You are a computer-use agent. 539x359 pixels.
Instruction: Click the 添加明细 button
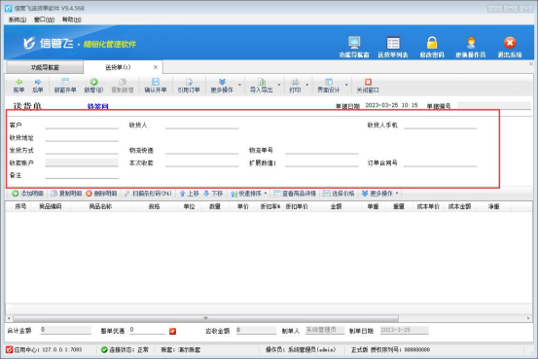(x=28, y=194)
